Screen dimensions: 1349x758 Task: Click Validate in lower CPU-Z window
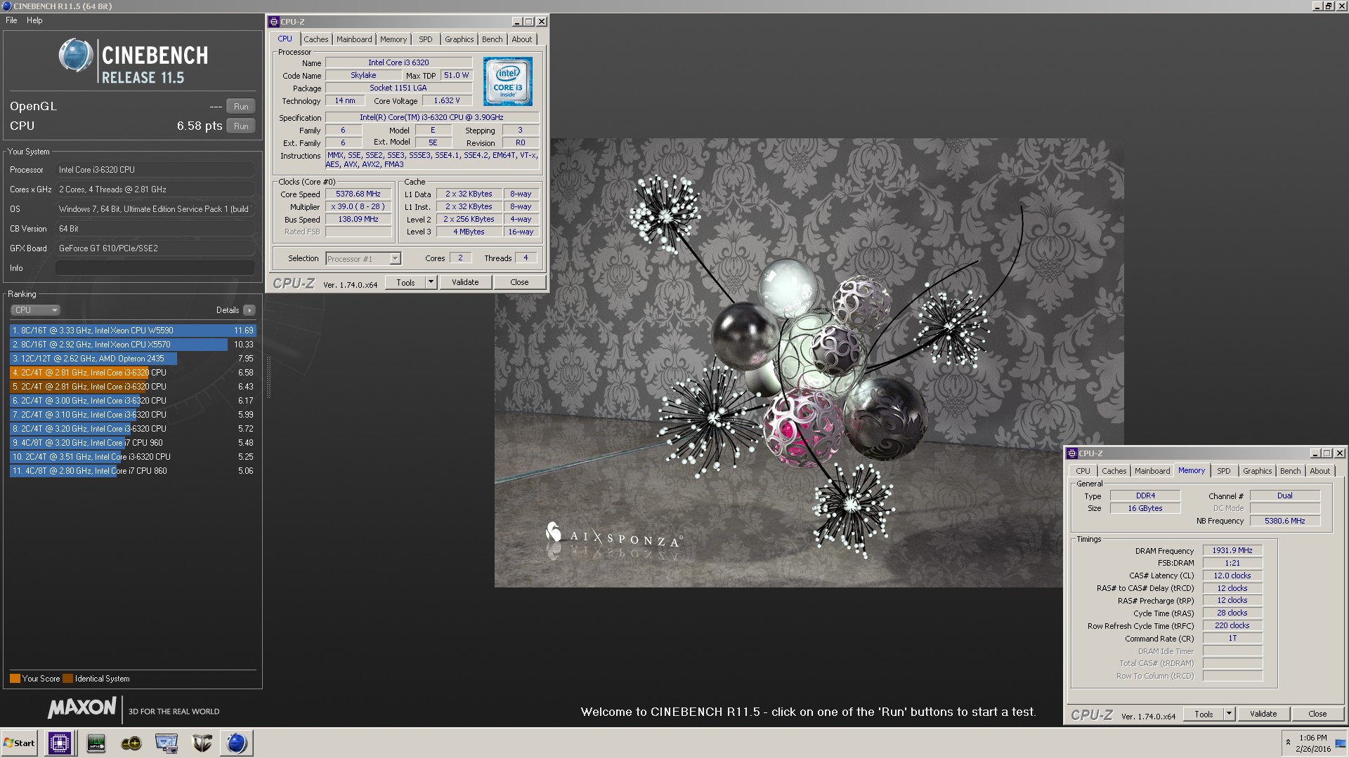pos(1263,714)
